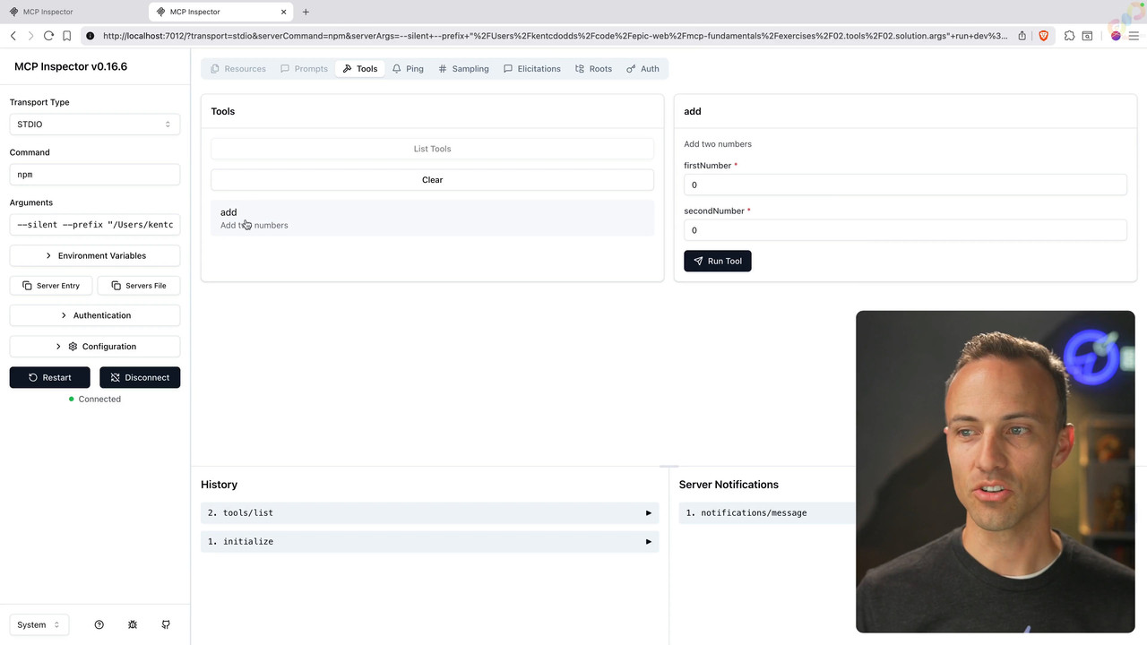The width and height of the screenshot is (1147, 645).
Task: Expand notifications/message server notification
Action: [x=767, y=513]
